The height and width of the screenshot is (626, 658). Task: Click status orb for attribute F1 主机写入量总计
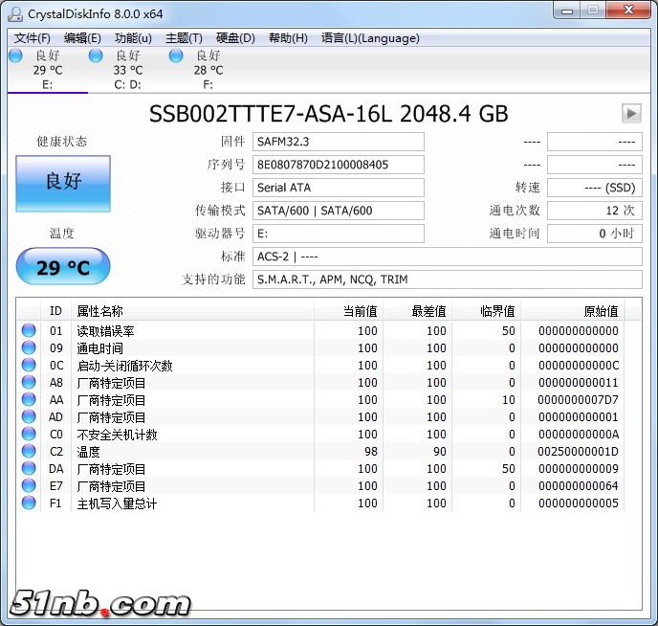29,503
